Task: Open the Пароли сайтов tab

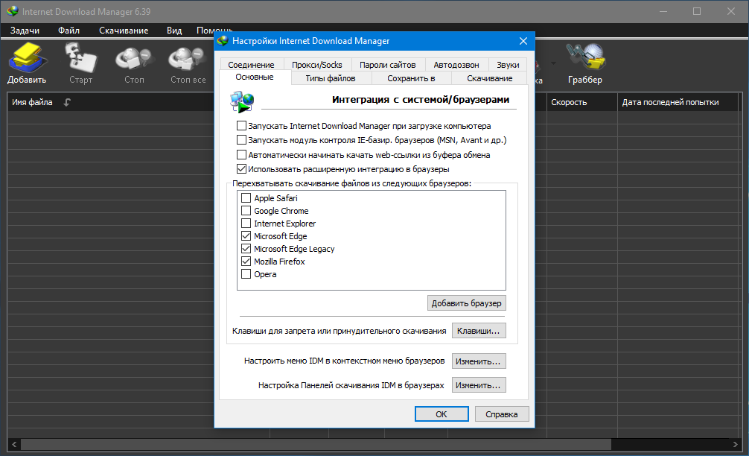Action: point(387,65)
